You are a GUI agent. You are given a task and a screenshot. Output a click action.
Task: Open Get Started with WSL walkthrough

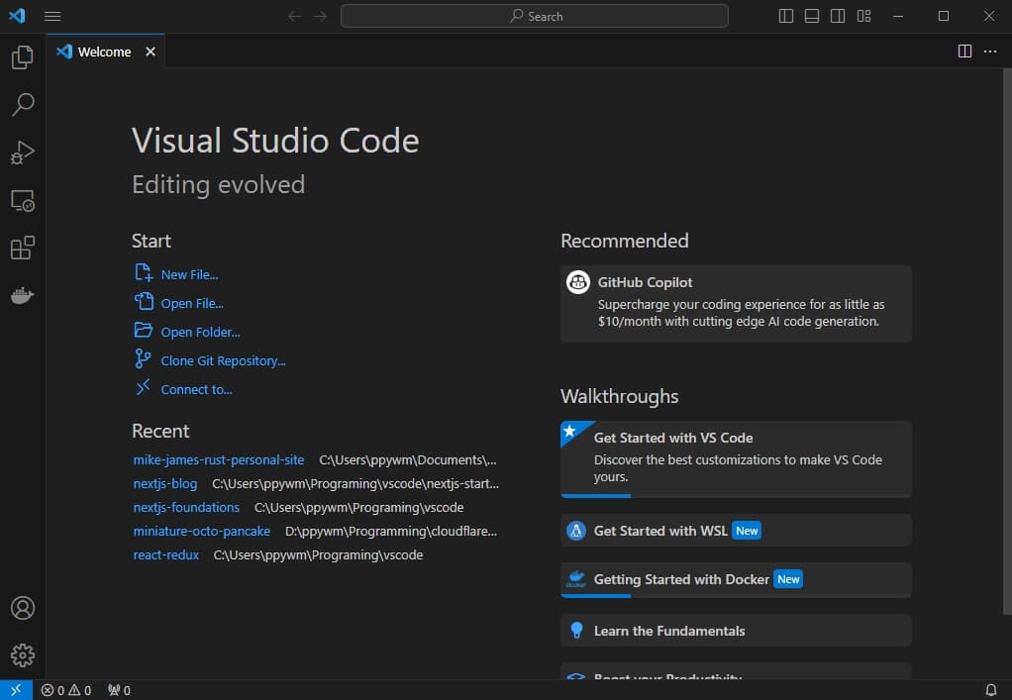(736, 531)
